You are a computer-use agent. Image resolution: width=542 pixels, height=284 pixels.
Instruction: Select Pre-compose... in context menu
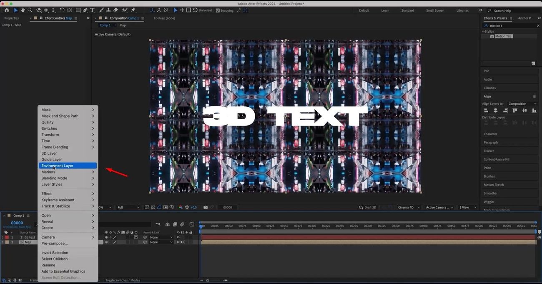point(54,244)
